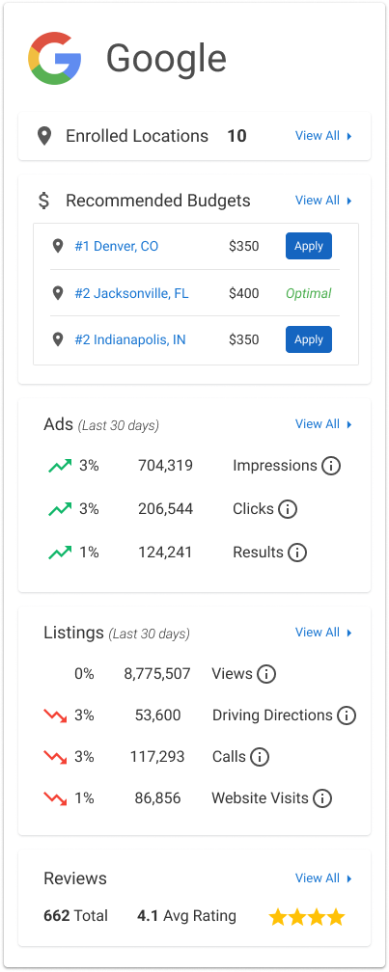
Task: Open View All for Listings
Action: click(323, 633)
